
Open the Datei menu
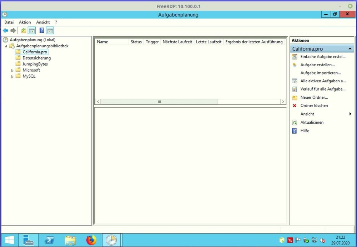coord(9,22)
